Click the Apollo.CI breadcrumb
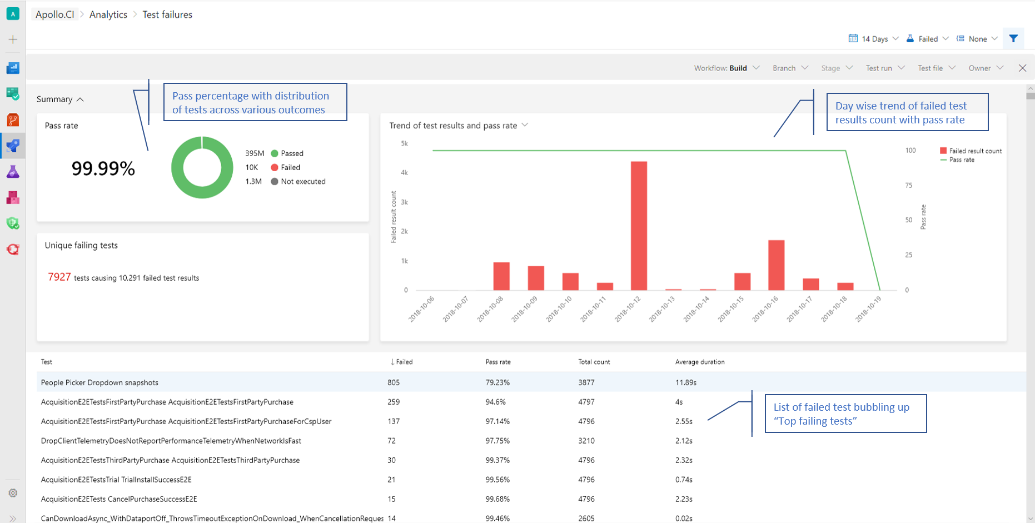The image size is (1035, 523). coord(54,14)
